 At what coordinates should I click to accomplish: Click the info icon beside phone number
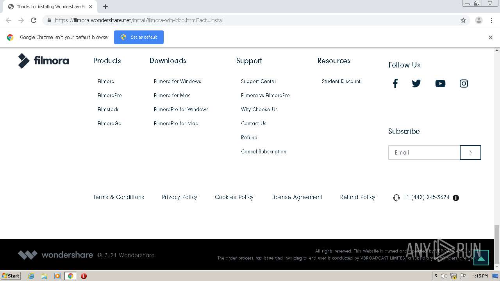point(456,198)
